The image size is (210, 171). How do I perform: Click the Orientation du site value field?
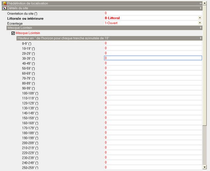(152, 13)
